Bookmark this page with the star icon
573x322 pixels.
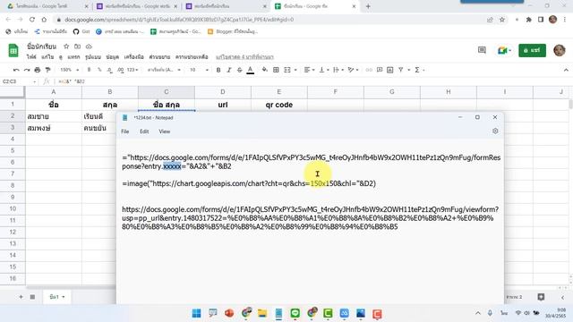502,20
